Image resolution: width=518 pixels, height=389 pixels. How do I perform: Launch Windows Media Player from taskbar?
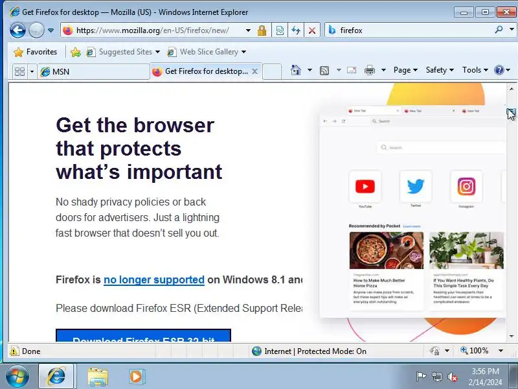coord(136,377)
